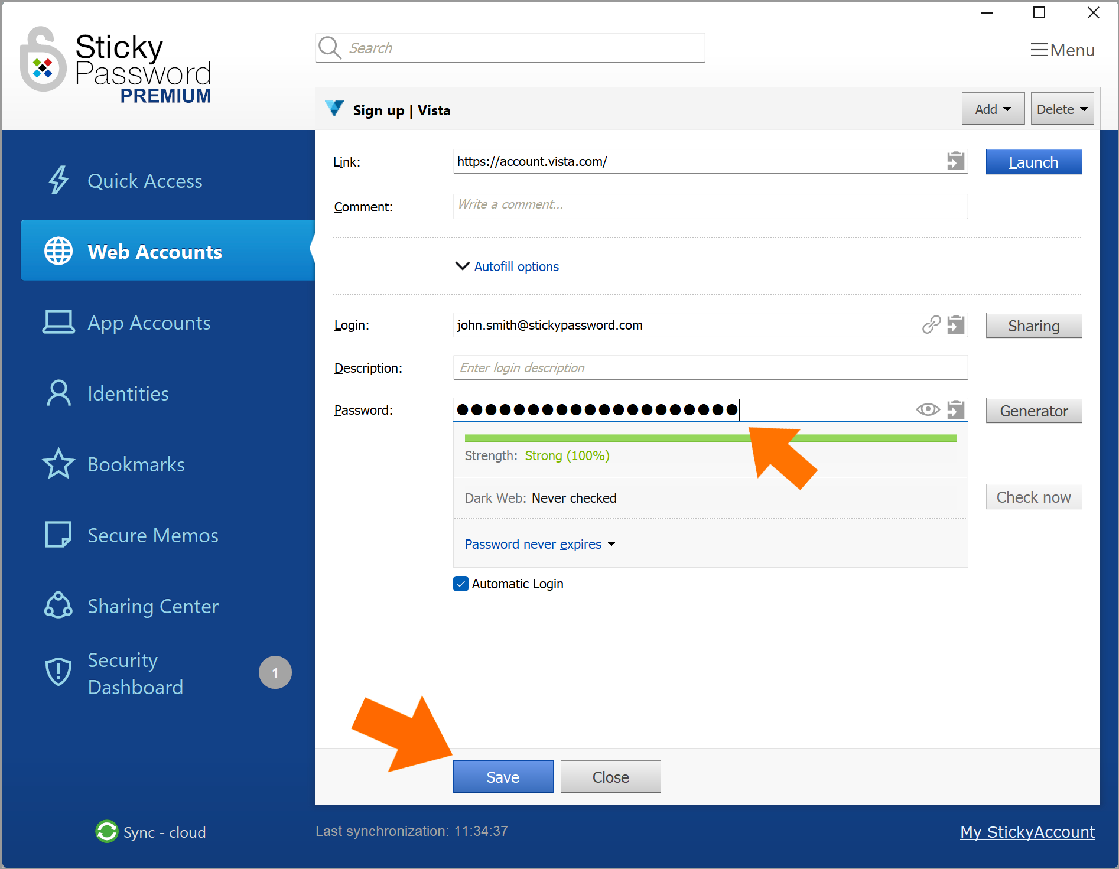
Task: Click the green Sync cloud icon
Action: tap(106, 832)
